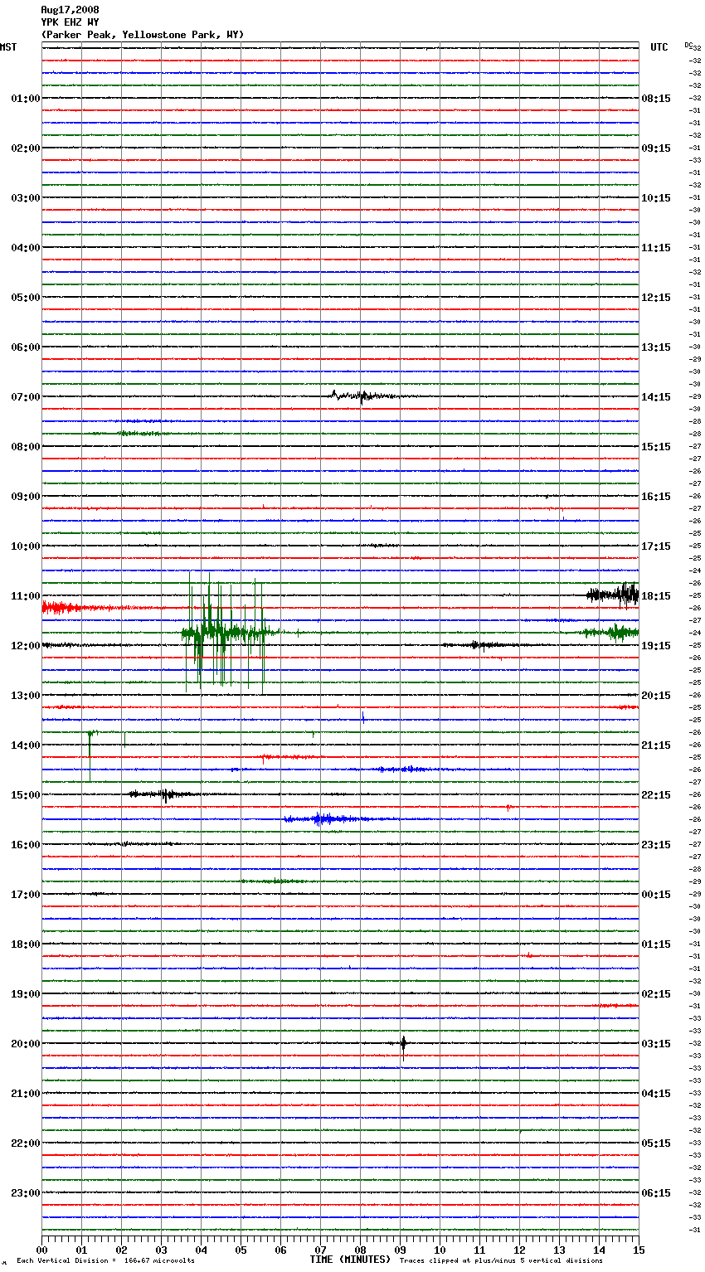This screenshot has height=1272, width=705.
Task: Click the '18:15' UTC time label
Action: tap(656, 596)
